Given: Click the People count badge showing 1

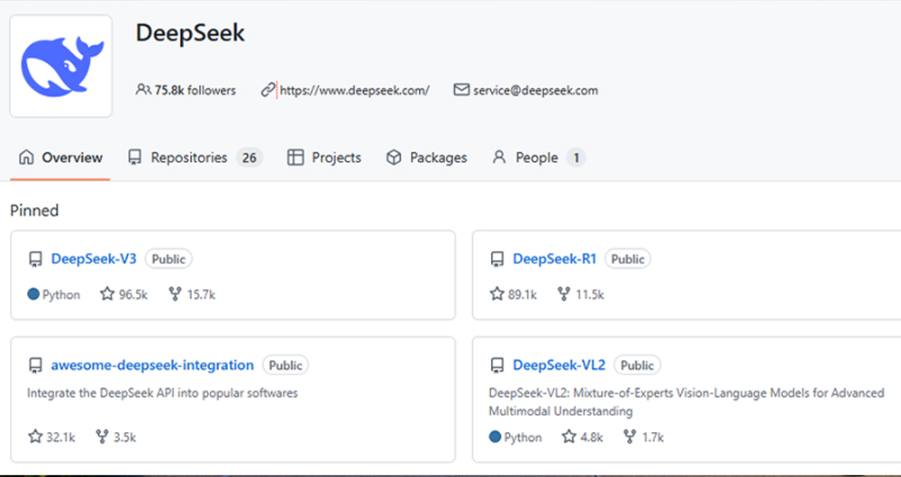Looking at the screenshot, I should pos(576,157).
